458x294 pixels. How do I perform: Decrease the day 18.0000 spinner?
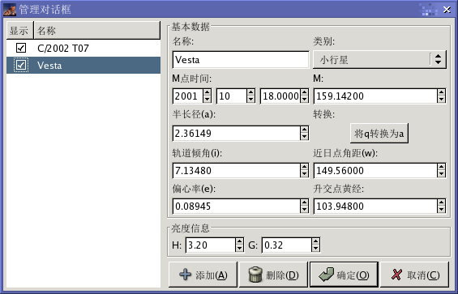[x=305, y=100]
